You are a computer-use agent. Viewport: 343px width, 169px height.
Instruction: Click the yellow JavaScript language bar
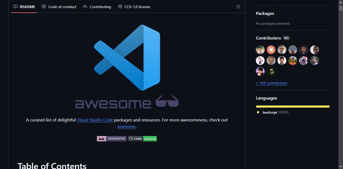[293, 107]
